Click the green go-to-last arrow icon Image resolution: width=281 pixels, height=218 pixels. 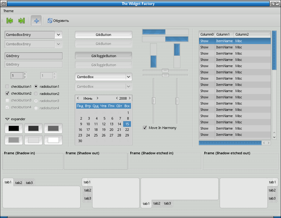click(x=22, y=21)
